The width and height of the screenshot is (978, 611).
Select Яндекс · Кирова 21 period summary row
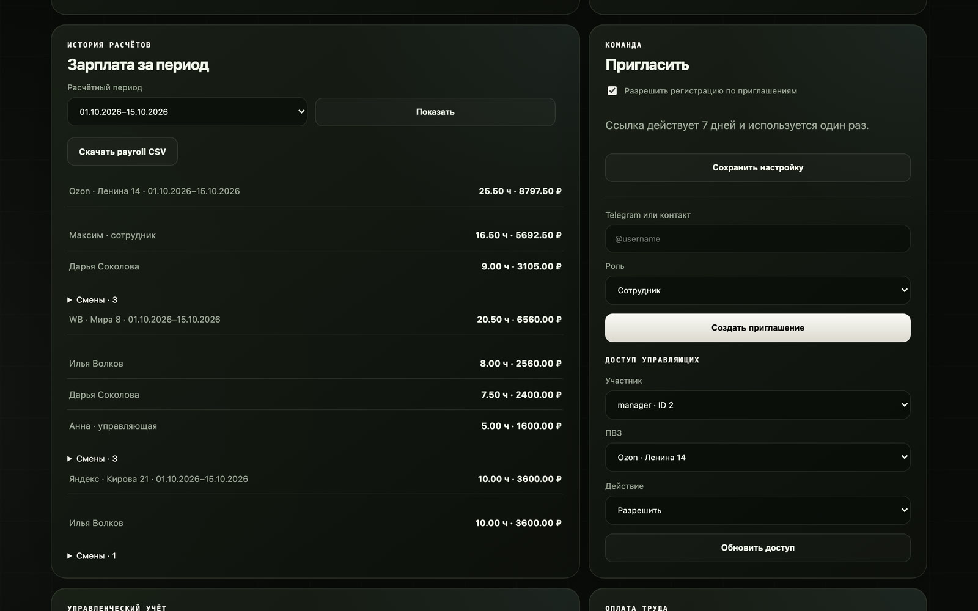pyautogui.click(x=315, y=479)
